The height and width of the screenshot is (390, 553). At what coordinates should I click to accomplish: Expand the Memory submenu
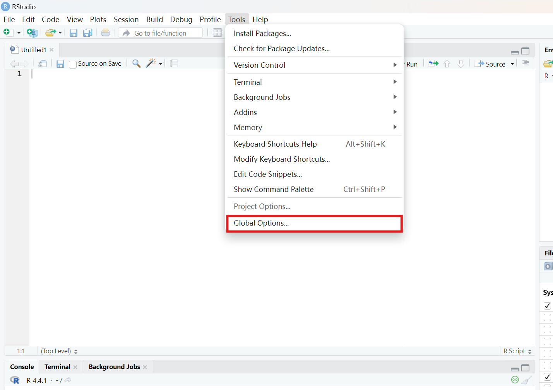315,127
